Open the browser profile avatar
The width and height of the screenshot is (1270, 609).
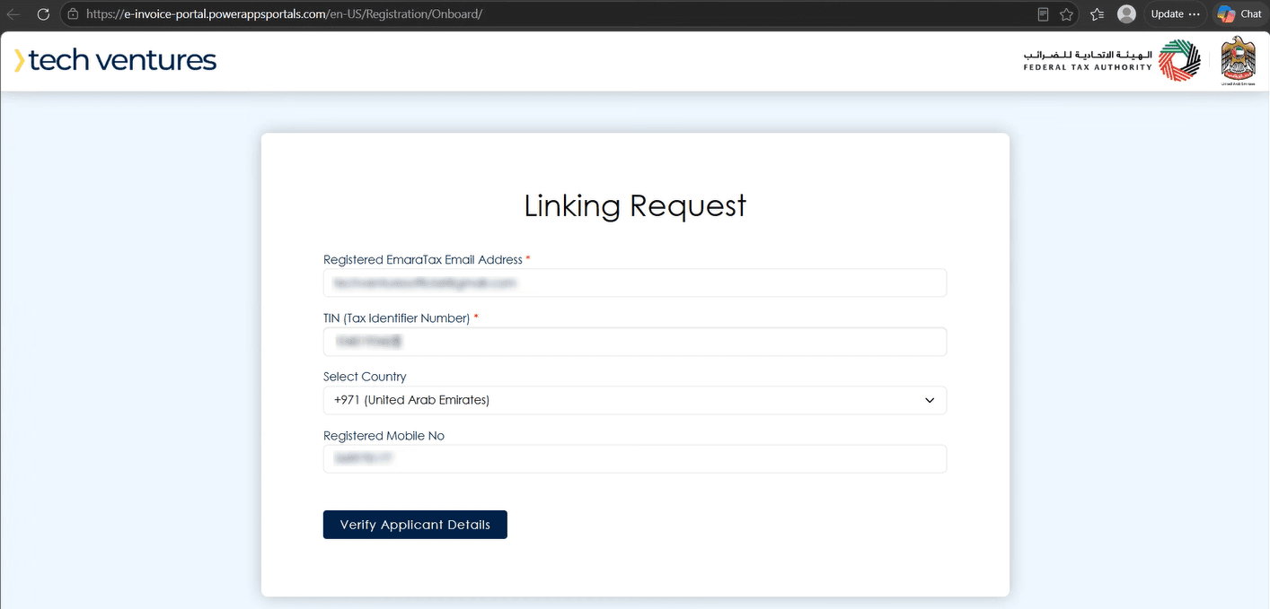coord(1126,14)
